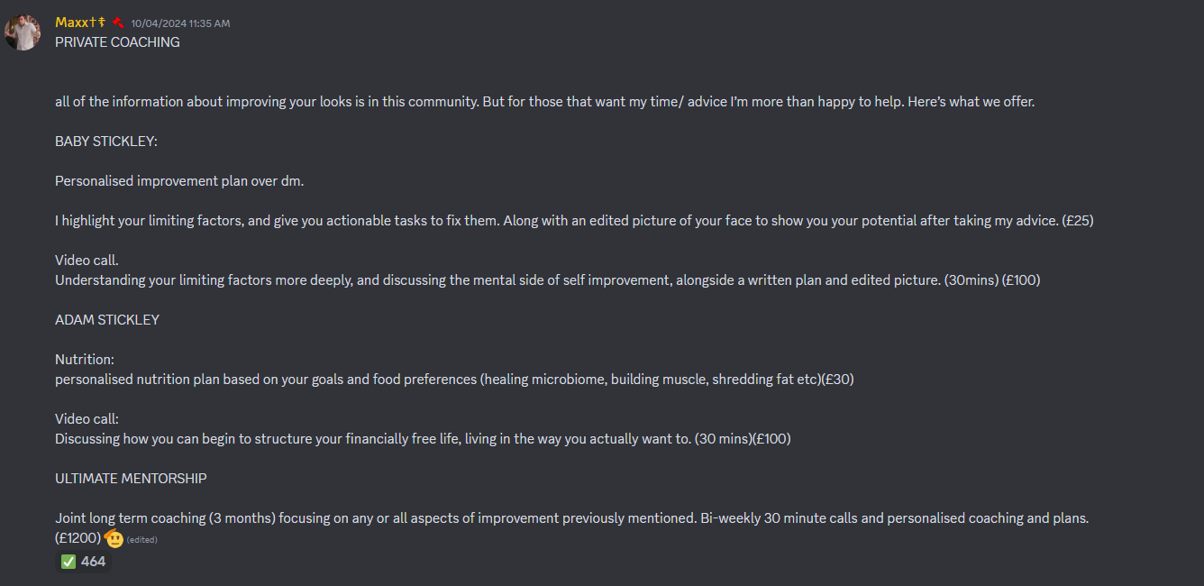
Task: Click the PRIVATE COACHING heading text
Action: coord(117,42)
